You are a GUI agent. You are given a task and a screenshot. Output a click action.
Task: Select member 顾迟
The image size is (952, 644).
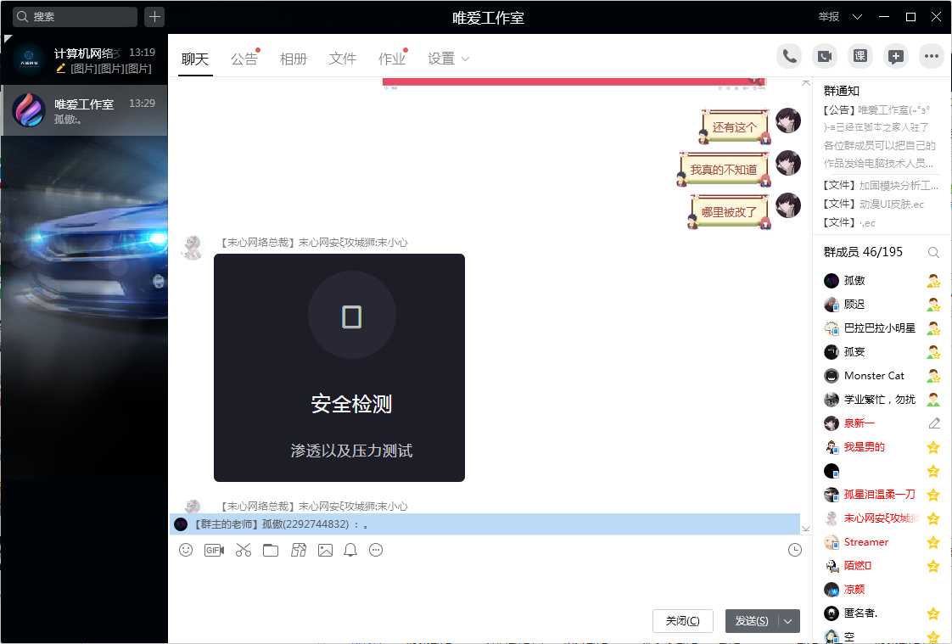882,304
